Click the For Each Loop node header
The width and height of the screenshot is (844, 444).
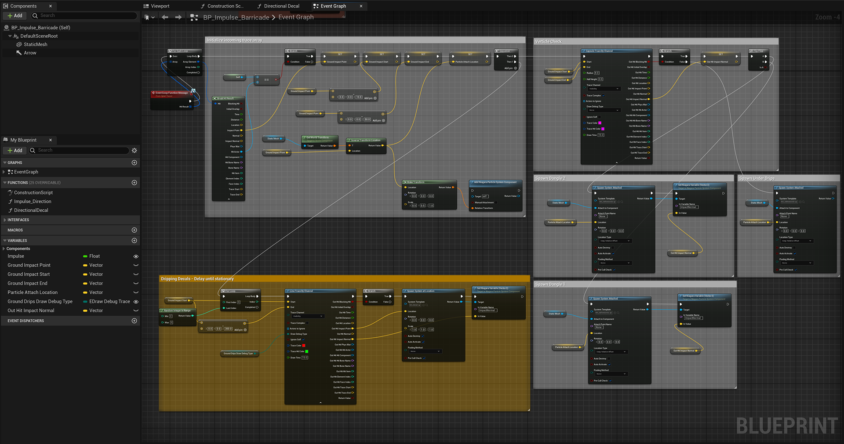click(185, 51)
